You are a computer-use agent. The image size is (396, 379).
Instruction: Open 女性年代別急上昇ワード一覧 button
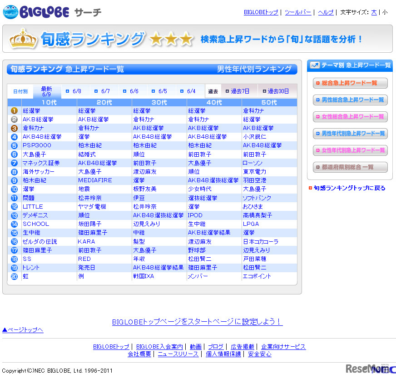click(350, 150)
